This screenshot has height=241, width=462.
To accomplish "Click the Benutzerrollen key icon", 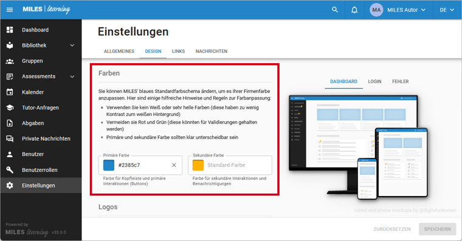I will (x=10, y=170).
